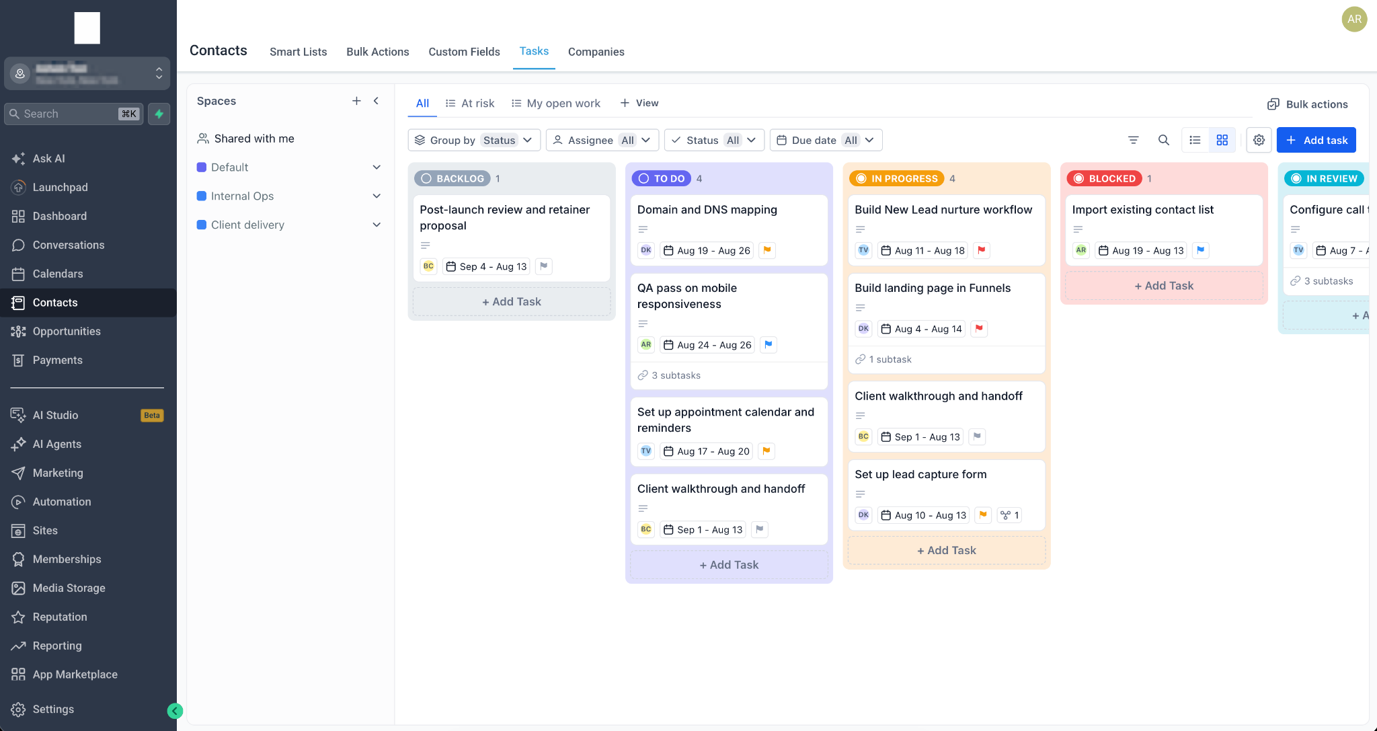The width and height of the screenshot is (1377, 731).
Task: Expand the Default space
Action: [377, 167]
